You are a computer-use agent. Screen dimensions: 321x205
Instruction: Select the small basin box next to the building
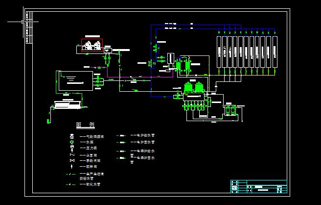click(x=108, y=50)
